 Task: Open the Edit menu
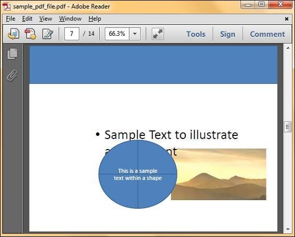pyautogui.click(x=27, y=19)
